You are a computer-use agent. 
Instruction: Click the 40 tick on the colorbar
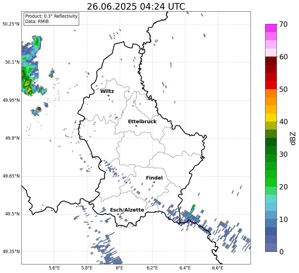point(283,122)
